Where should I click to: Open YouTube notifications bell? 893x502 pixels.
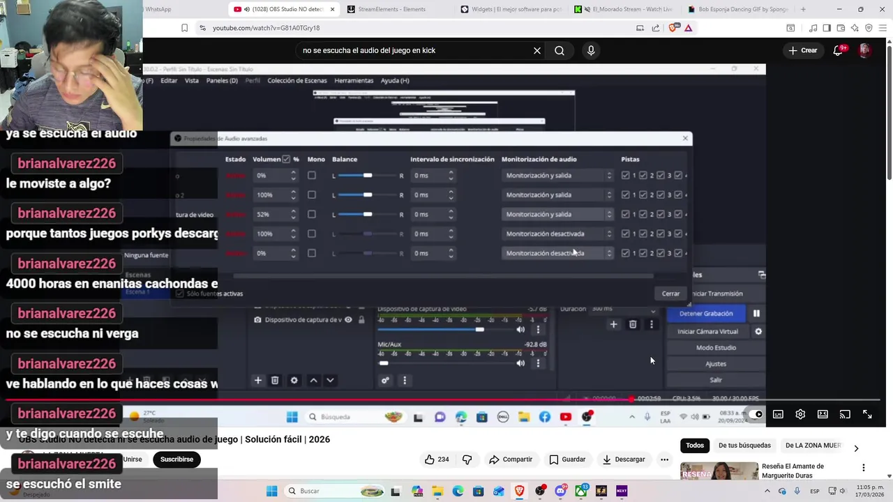tap(838, 50)
